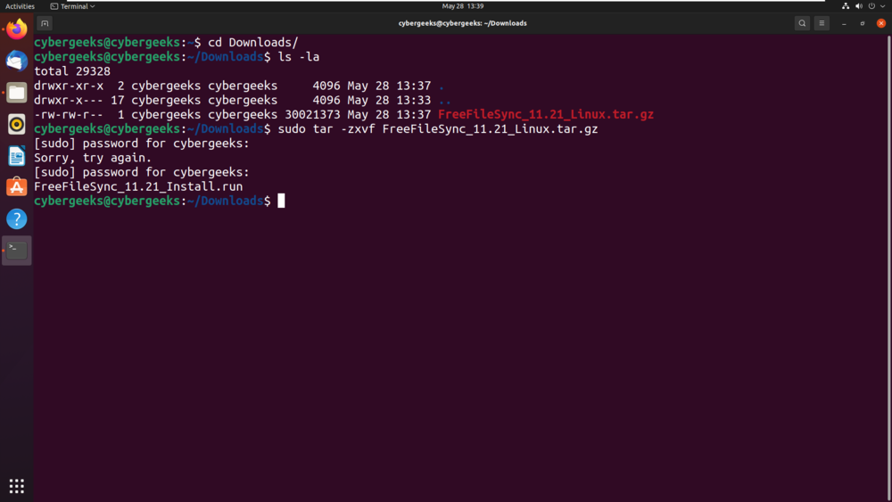Viewport: 892px width, 502px height.
Task: Close the terminal window
Action: click(x=881, y=23)
